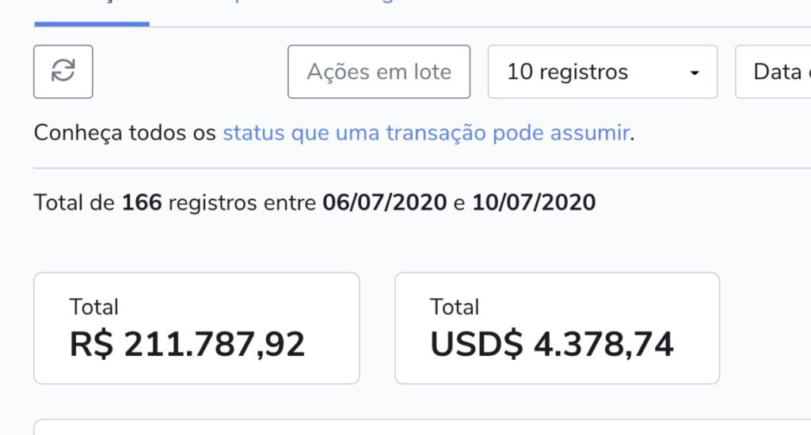Click the Total label above the R$ amount

click(93, 307)
